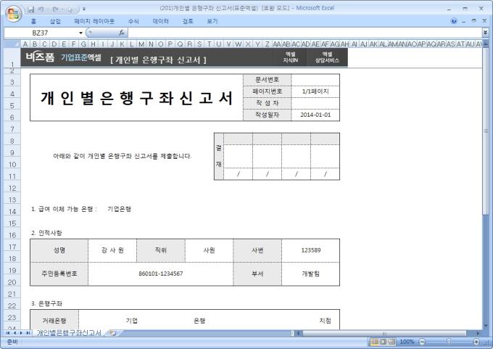Click the 엑셀 상담서비스 button

pos(327,57)
